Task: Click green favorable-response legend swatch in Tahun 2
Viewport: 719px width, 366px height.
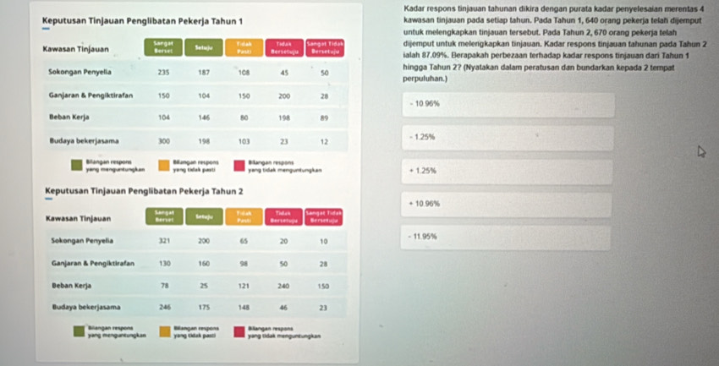Action: (77, 331)
